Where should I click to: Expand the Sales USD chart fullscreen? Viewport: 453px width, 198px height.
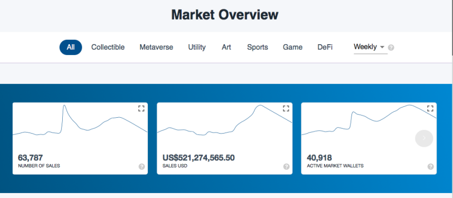pyautogui.click(x=286, y=109)
